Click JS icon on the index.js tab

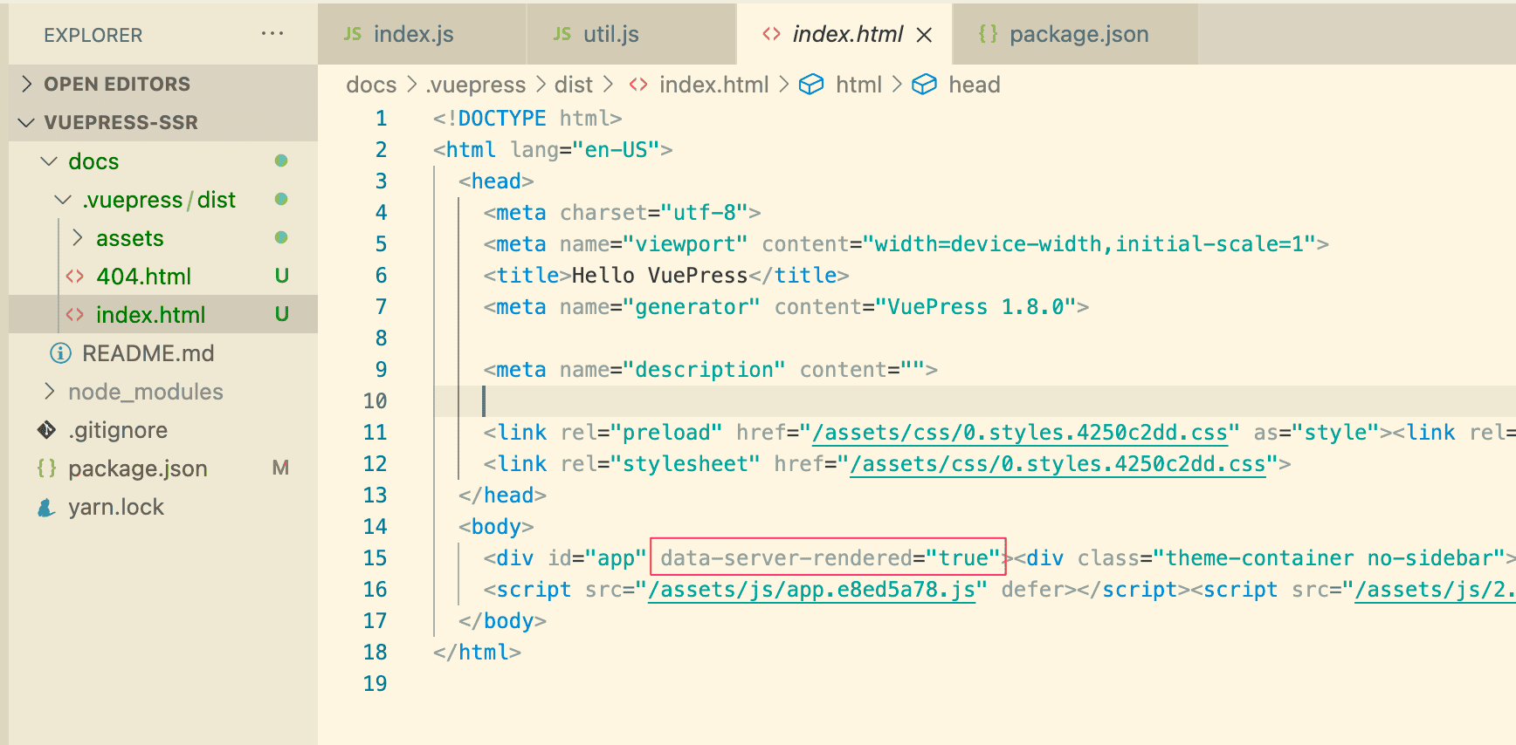353,34
